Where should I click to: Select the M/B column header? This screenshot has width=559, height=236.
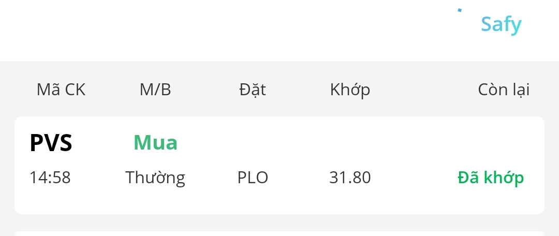click(155, 90)
